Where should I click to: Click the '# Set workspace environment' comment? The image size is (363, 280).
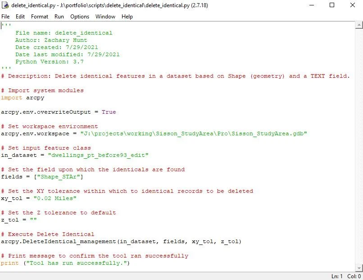coord(49,126)
